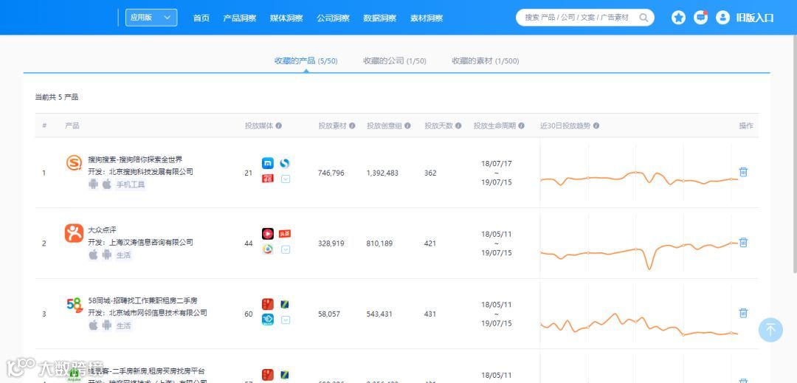Open 大众点评 product title link

102,230
